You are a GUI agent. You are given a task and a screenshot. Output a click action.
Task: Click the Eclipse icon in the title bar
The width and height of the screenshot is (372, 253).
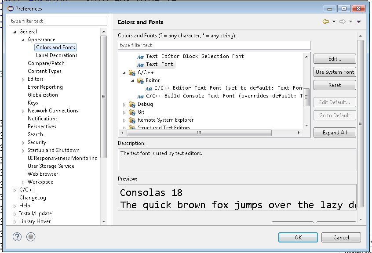[x=11, y=8]
